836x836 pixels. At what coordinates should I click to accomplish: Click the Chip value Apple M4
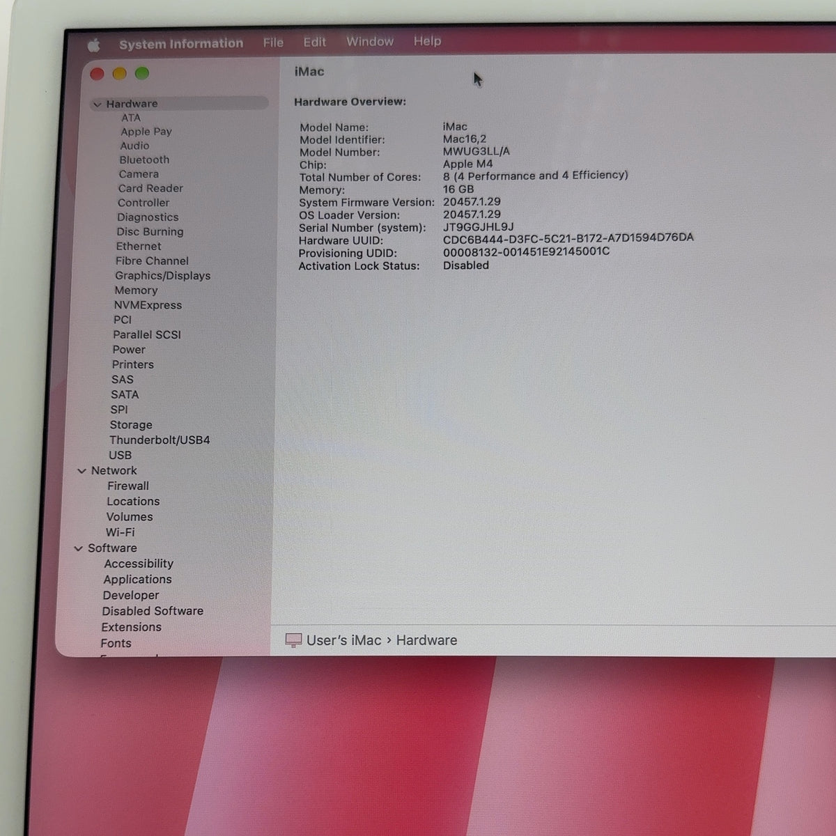[468, 164]
